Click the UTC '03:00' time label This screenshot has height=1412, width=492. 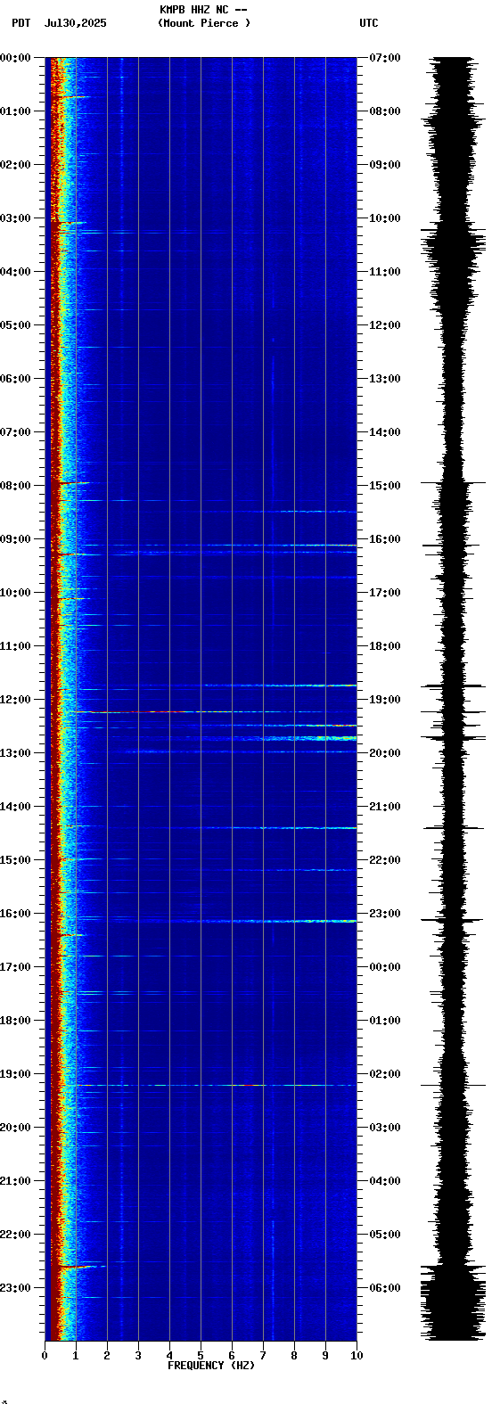click(385, 1128)
